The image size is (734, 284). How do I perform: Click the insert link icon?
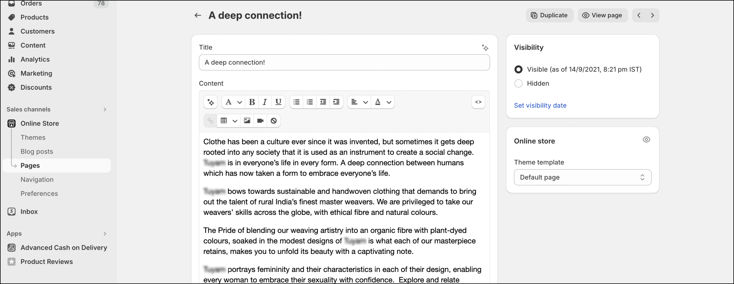pyautogui.click(x=210, y=121)
